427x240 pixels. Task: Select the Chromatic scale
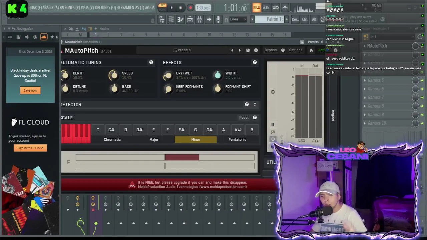(x=112, y=139)
